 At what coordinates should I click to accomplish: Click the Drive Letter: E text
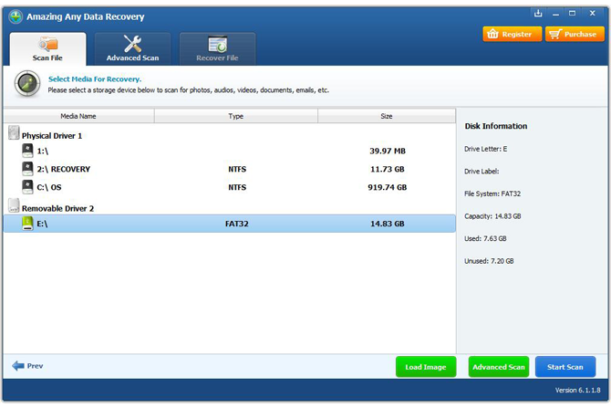coord(485,149)
